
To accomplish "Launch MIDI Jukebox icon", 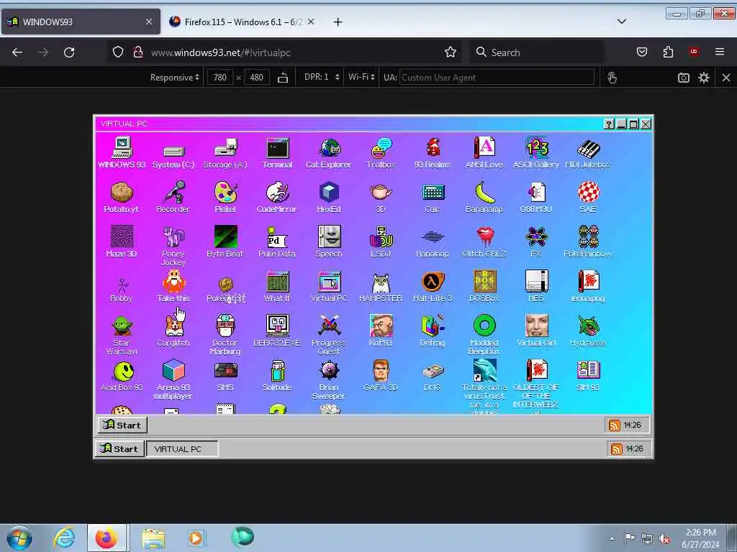I will pos(588,153).
